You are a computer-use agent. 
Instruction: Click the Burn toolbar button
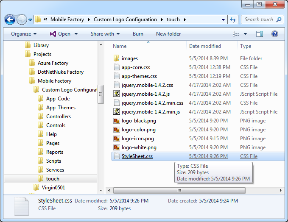coord(138,34)
